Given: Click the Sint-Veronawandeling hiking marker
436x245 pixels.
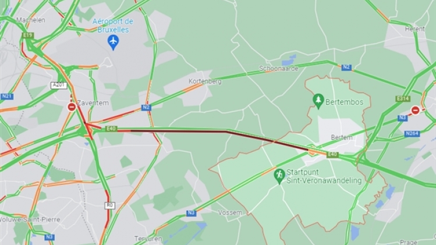Looking at the screenshot, I should [x=279, y=176].
